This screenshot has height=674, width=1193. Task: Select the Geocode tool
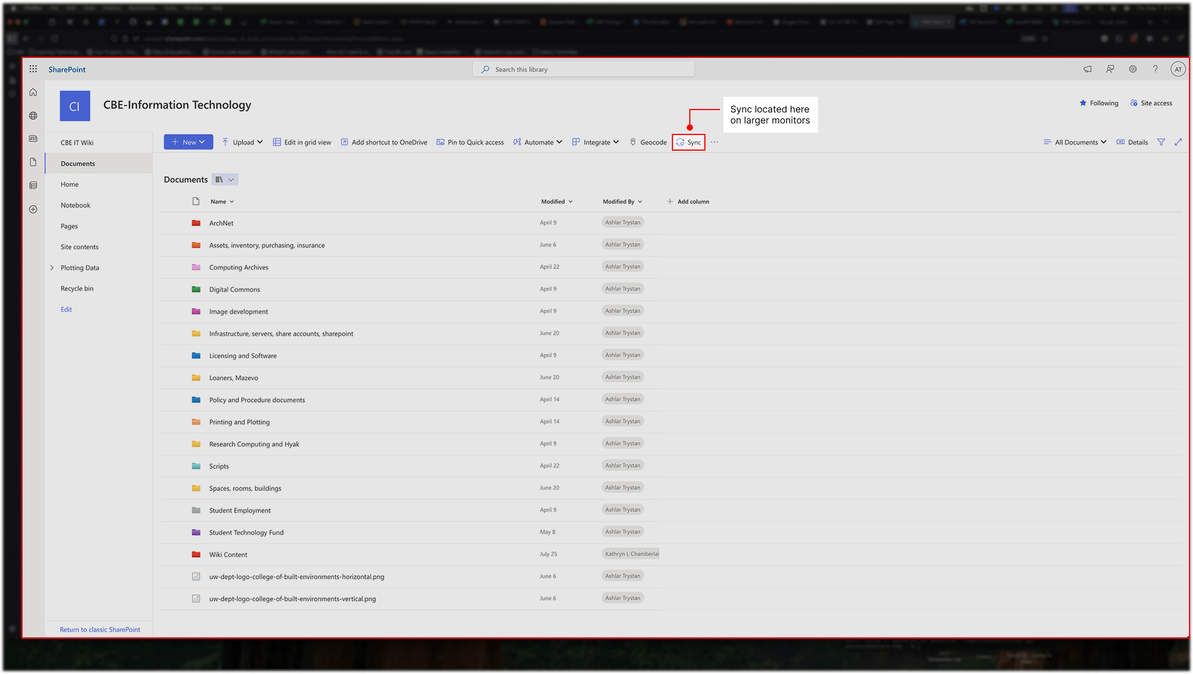pyautogui.click(x=648, y=142)
